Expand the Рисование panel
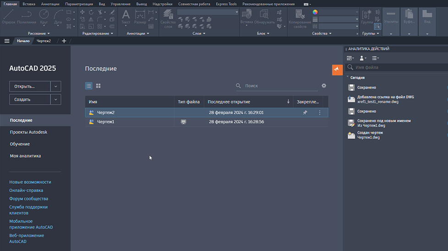Image resolution: width=448 pixels, height=251 pixels. pyautogui.click(x=39, y=33)
